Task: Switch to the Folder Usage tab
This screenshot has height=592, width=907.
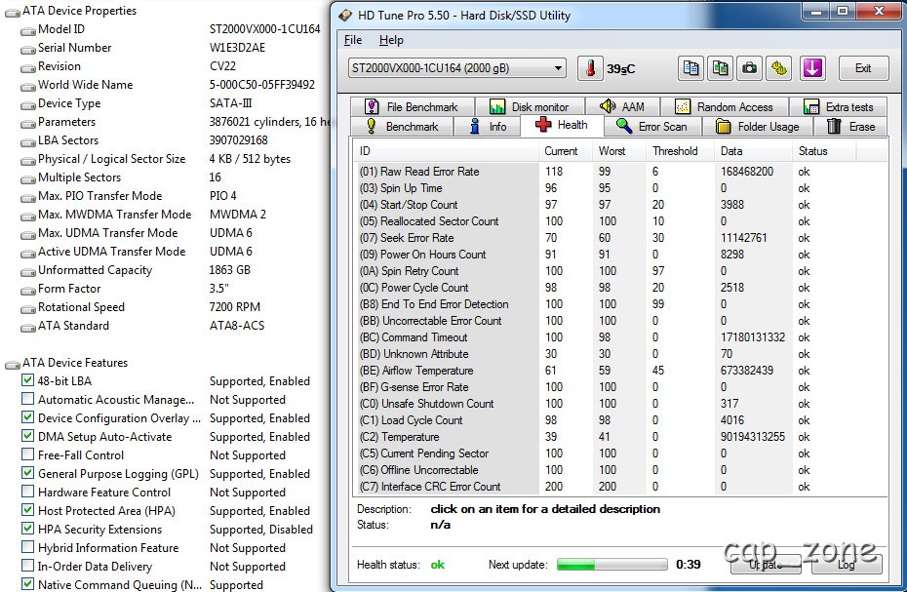Action: (758, 126)
